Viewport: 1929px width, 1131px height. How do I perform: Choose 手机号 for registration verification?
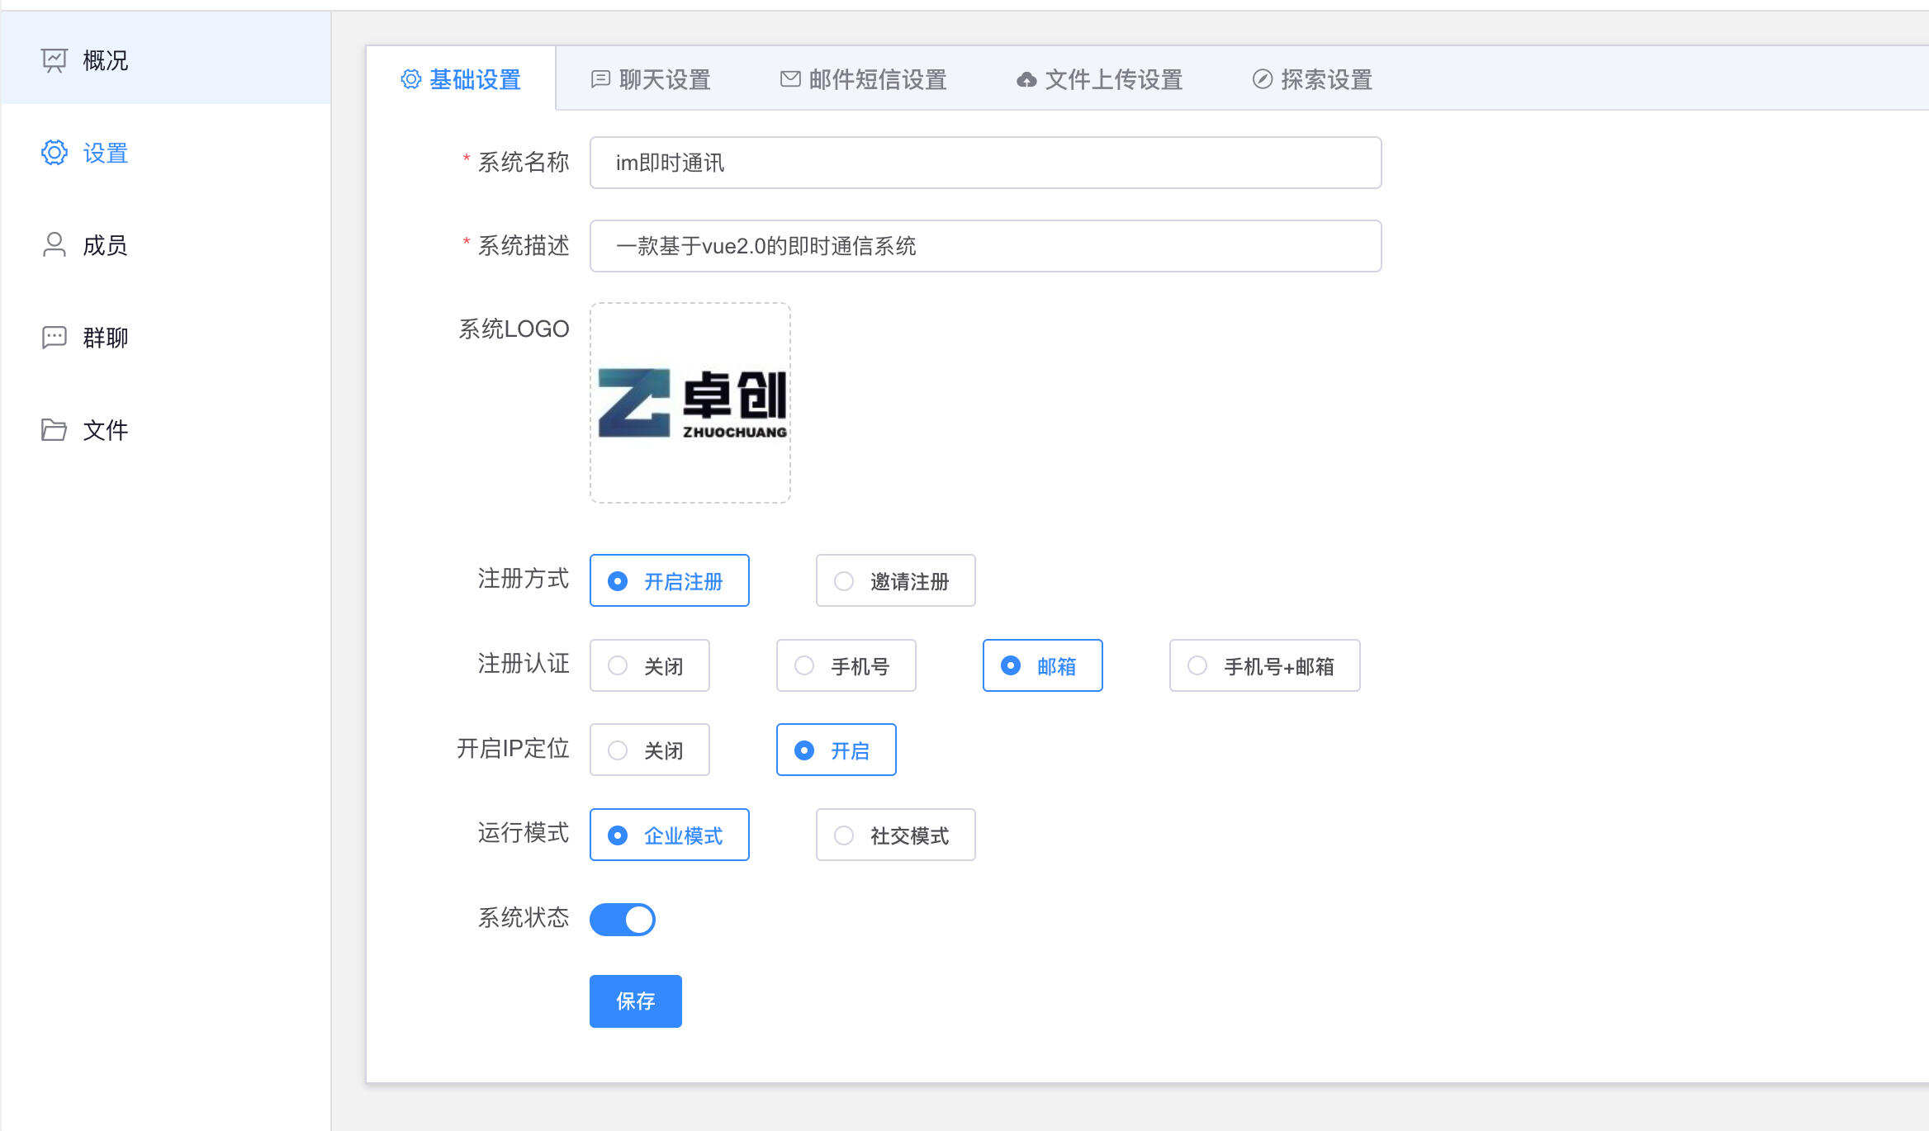(846, 666)
